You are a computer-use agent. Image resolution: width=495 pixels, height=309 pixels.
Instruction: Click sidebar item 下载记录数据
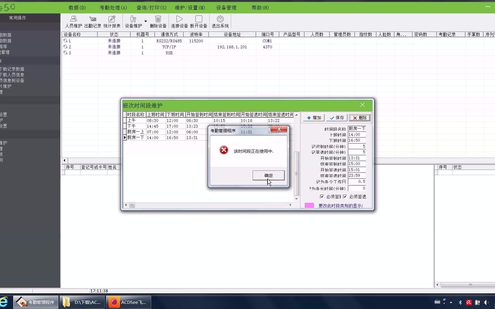tap(12, 69)
